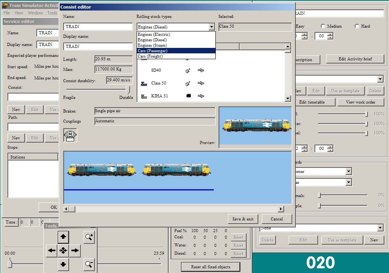Click the coupling icon in the Class 50 row
This screenshot has width=389, height=273.
pyautogui.click(x=201, y=83)
